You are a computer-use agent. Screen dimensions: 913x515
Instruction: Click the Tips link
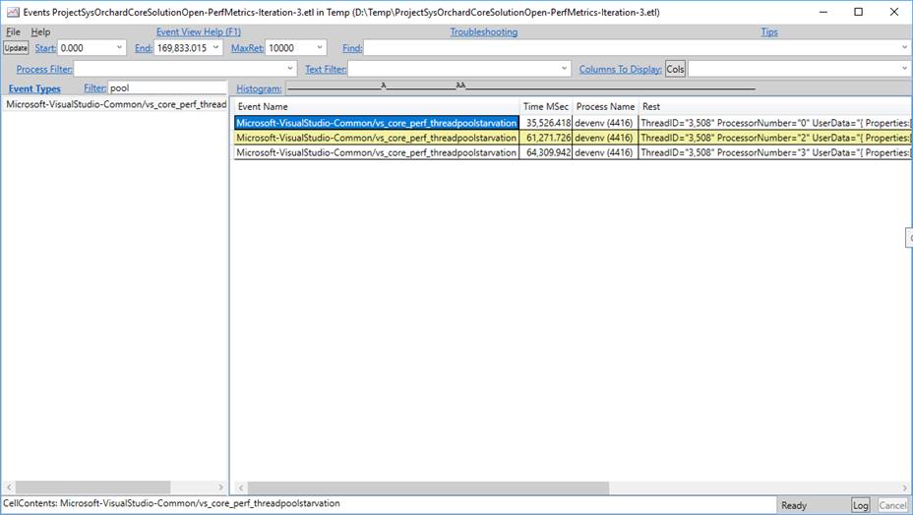[769, 32]
